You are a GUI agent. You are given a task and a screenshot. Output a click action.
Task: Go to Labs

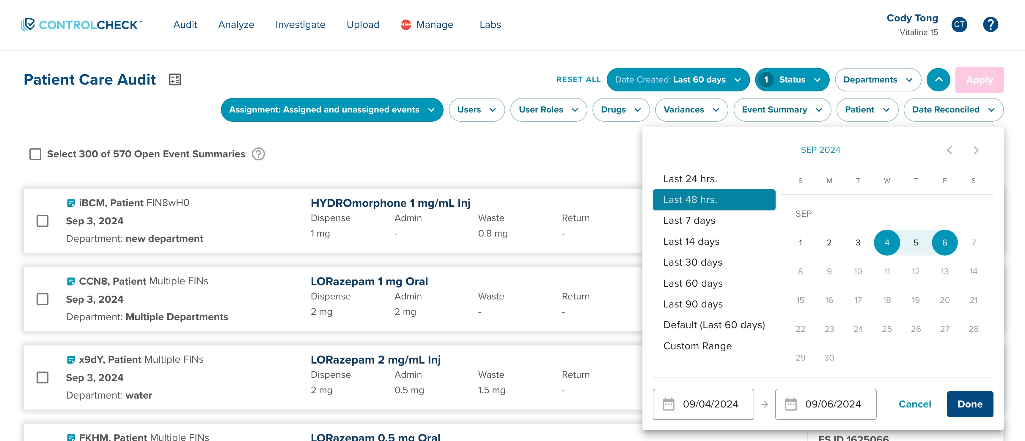(x=490, y=25)
